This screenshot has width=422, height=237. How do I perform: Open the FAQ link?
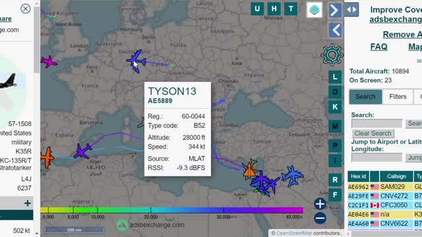click(x=378, y=47)
